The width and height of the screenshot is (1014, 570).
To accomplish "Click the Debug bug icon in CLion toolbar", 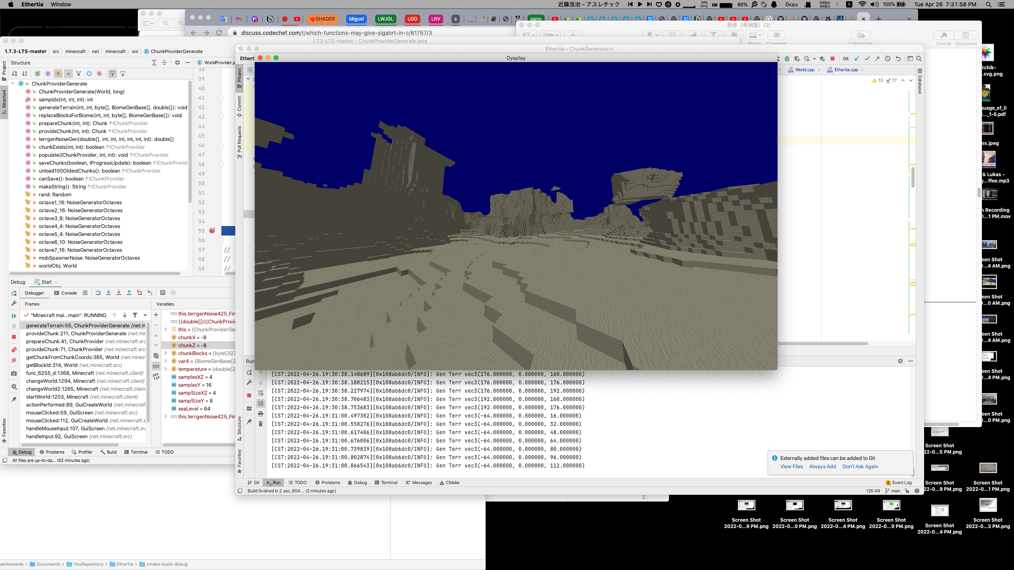I will [787, 59].
